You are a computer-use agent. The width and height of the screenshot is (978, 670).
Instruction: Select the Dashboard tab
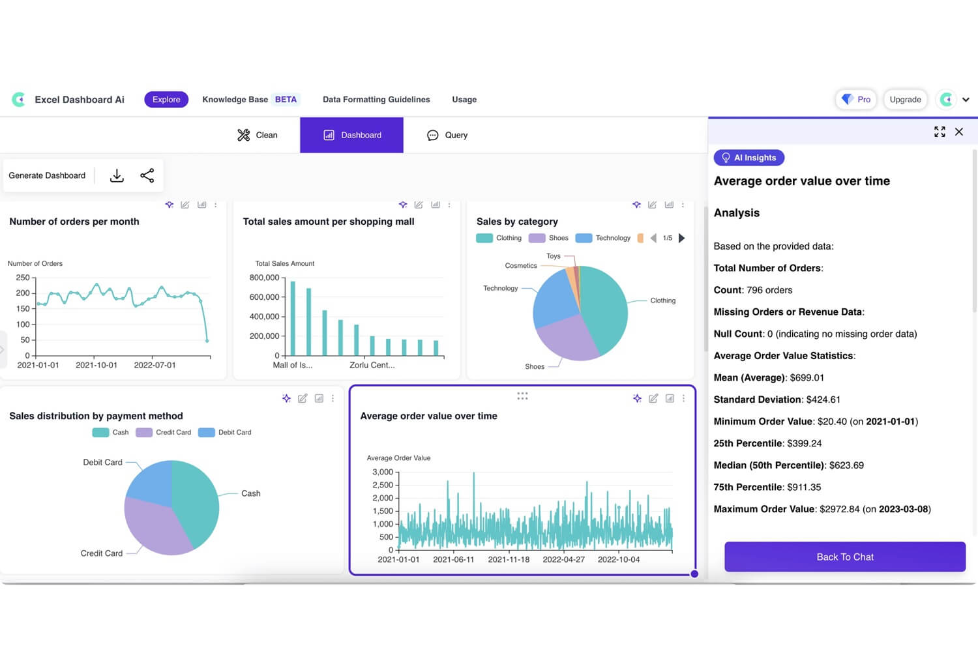pos(351,135)
